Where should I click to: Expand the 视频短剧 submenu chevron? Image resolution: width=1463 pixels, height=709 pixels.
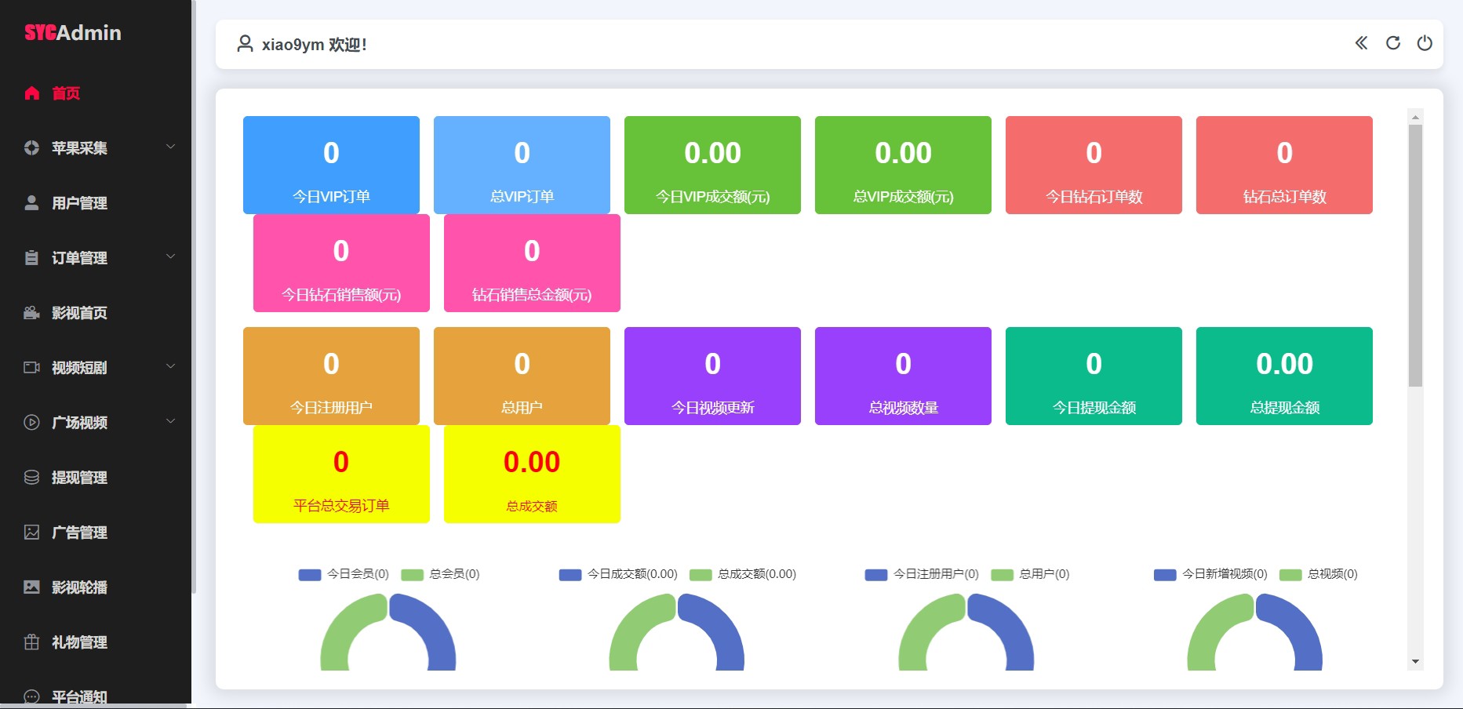point(170,366)
